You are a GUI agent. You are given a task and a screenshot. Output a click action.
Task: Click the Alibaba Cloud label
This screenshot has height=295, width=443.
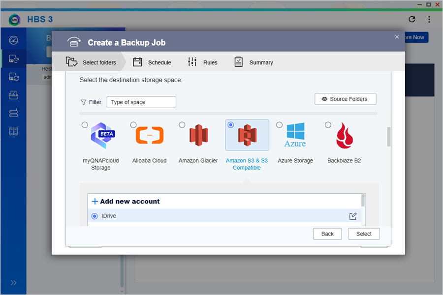(x=150, y=161)
